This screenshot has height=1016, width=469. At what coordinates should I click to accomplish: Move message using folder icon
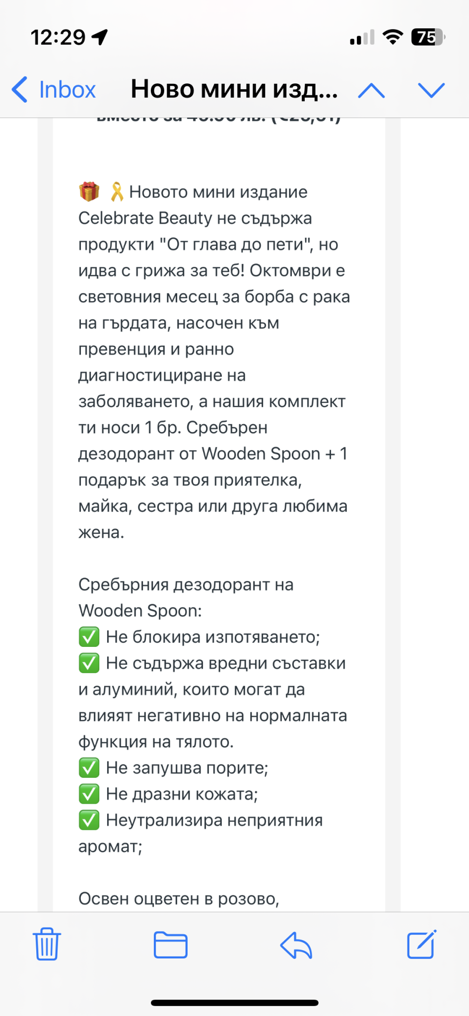point(170,945)
